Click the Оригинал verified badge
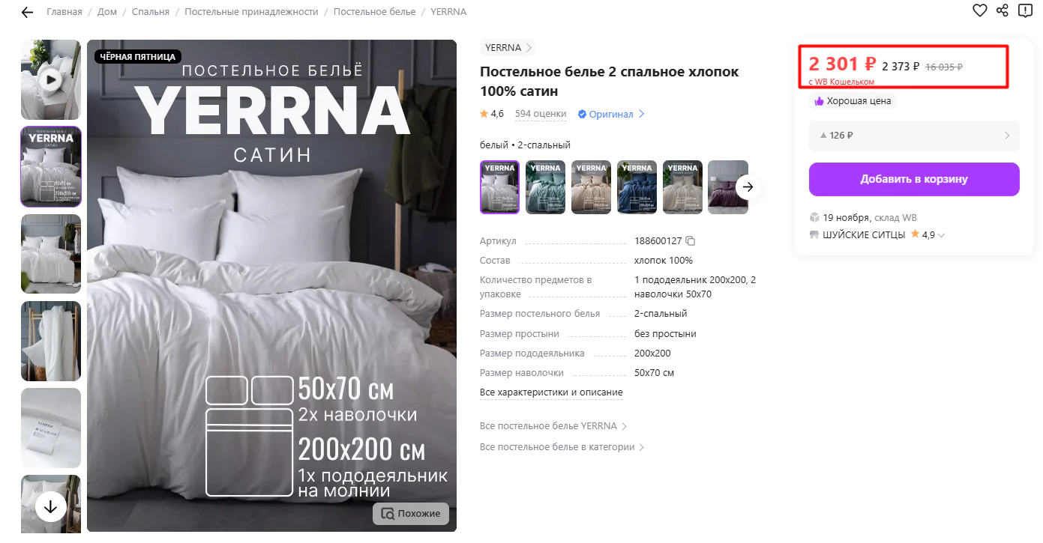This screenshot has height=543, width=1043. click(x=611, y=115)
